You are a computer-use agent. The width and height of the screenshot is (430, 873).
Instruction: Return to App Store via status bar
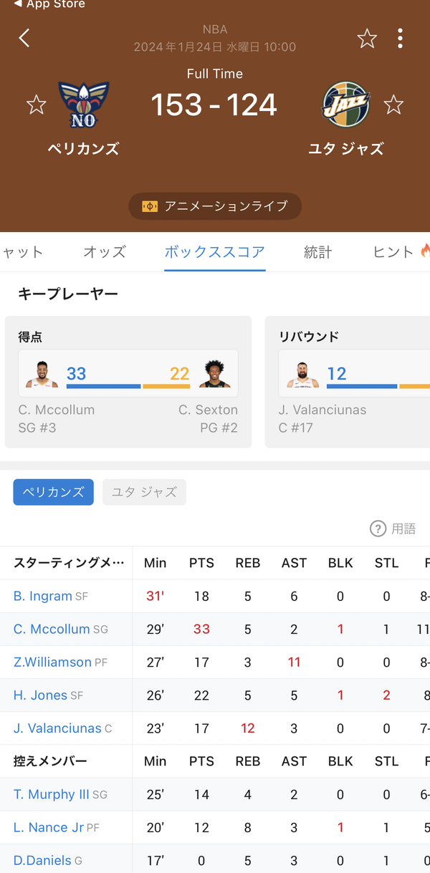[x=49, y=4]
